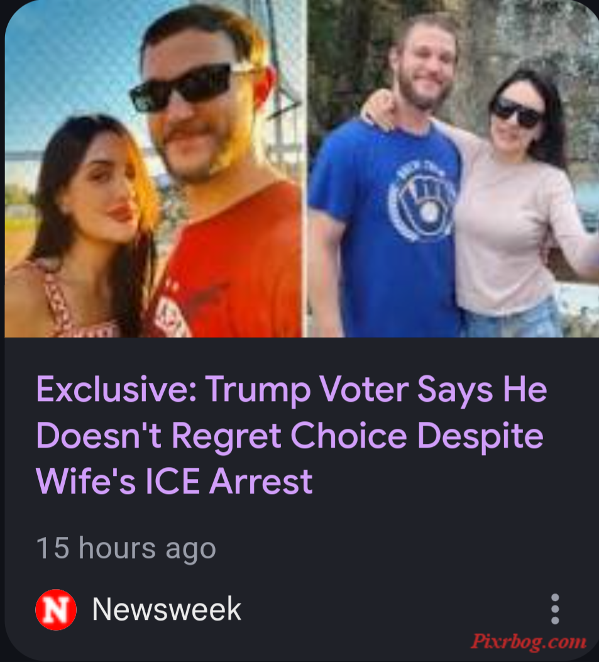The image size is (599, 662).
Task: Open the left couple photo thumbnail
Action: [154, 169]
